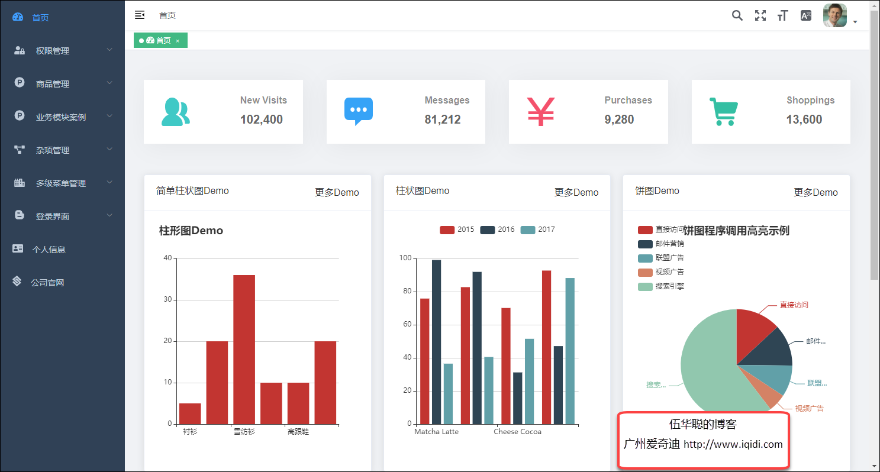880x472 pixels.
Task: Open the font size icon
Action: [x=783, y=15]
